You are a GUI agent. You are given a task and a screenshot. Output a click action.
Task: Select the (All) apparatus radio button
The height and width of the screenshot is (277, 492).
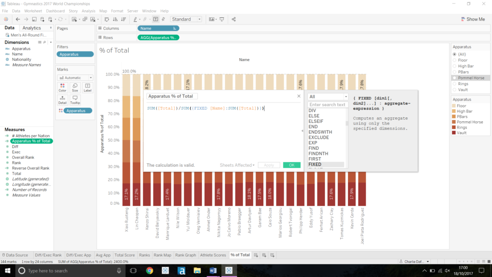[x=455, y=54]
